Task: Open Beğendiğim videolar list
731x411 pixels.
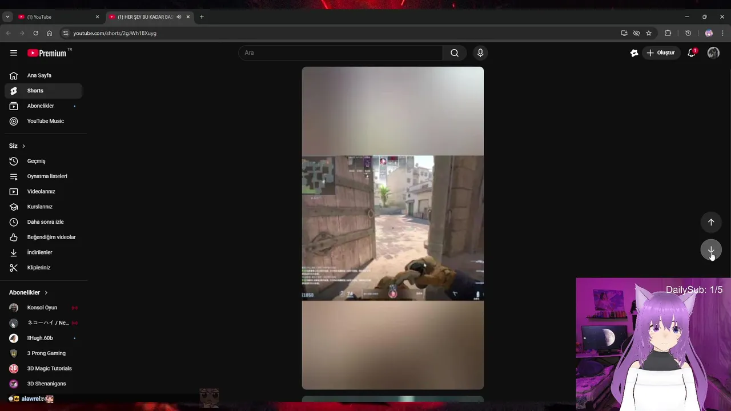Action: 43,237
